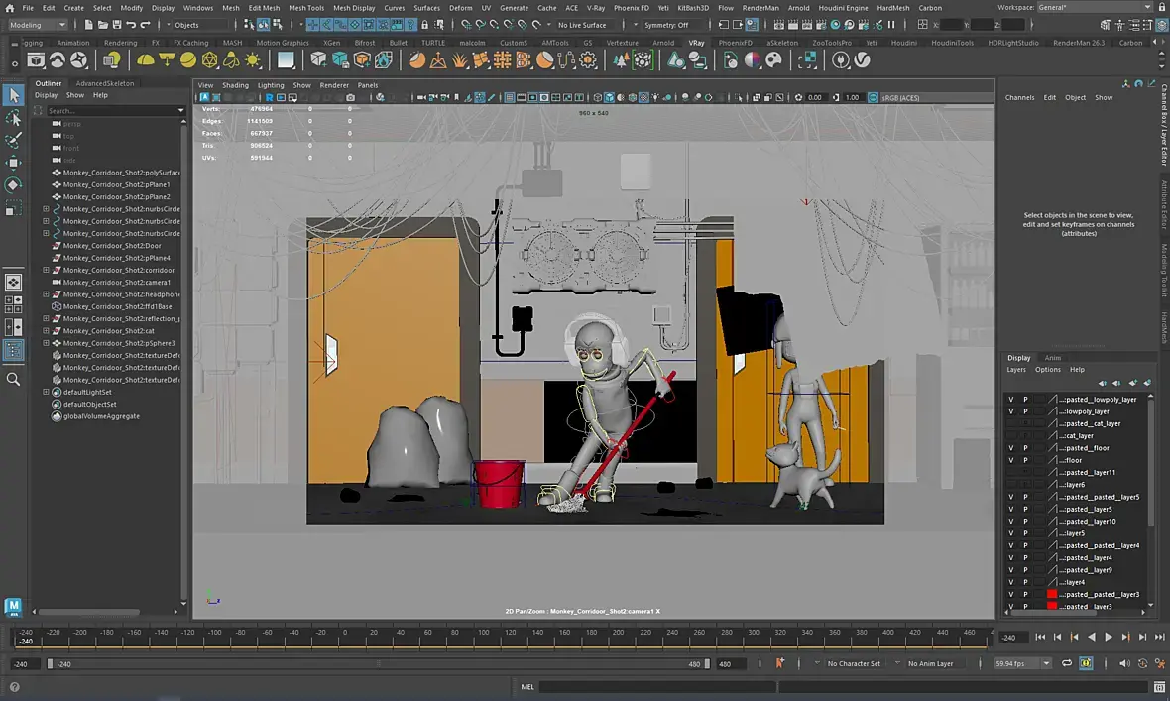The height and width of the screenshot is (701, 1170).
Task: Click the Save Scene icon
Action: tap(117, 25)
